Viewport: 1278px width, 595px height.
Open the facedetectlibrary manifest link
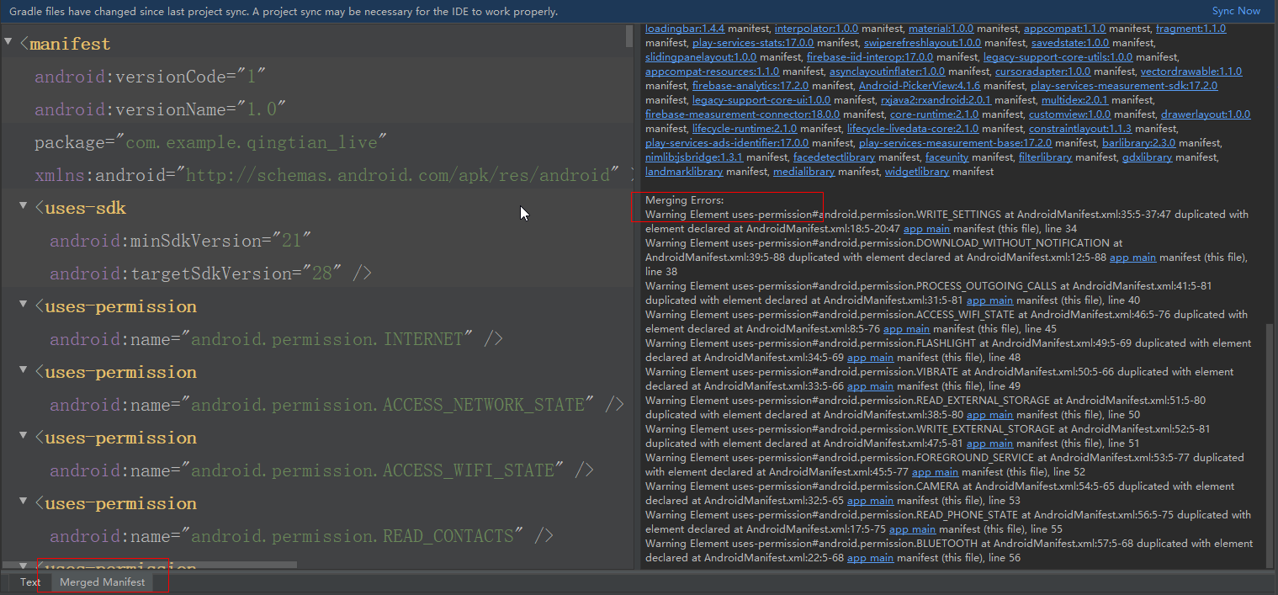[x=834, y=157]
